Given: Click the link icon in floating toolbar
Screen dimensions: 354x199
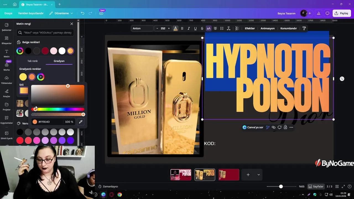Looking at the screenshot, I should coord(274,127).
